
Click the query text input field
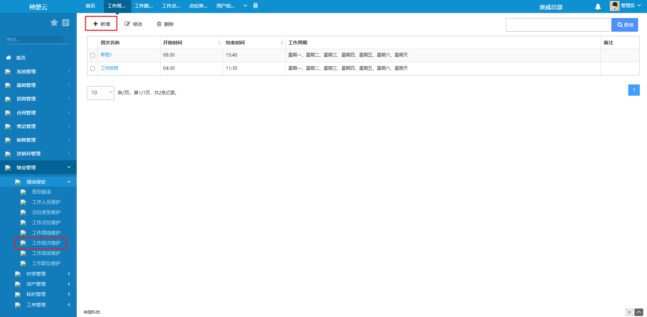[x=558, y=25]
